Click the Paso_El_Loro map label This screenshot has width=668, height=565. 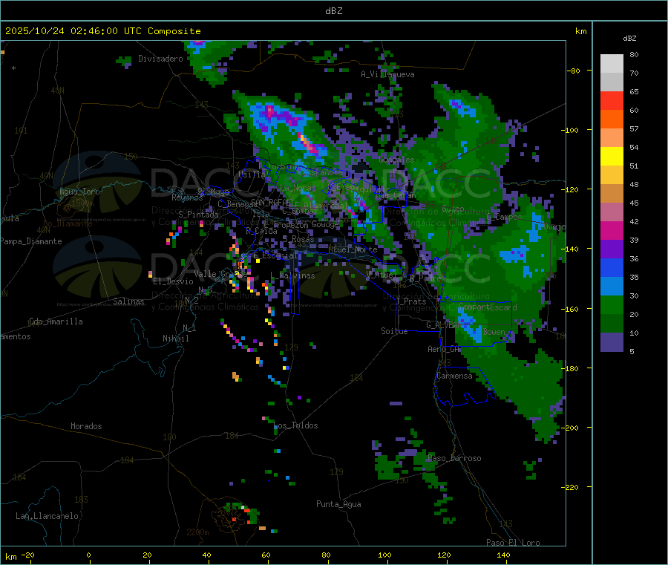click(x=513, y=543)
